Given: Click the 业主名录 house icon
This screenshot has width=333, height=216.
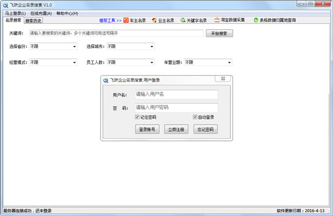Looking at the screenshot, I should [154, 20].
